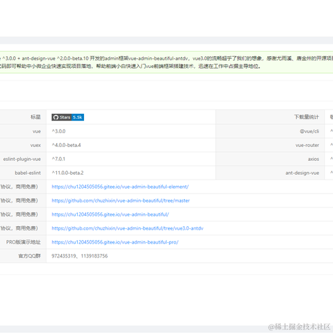Open the vue-admin-beautiful-pro demo link

click(x=115, y=242)
